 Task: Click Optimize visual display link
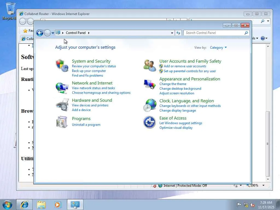point(176,128)
